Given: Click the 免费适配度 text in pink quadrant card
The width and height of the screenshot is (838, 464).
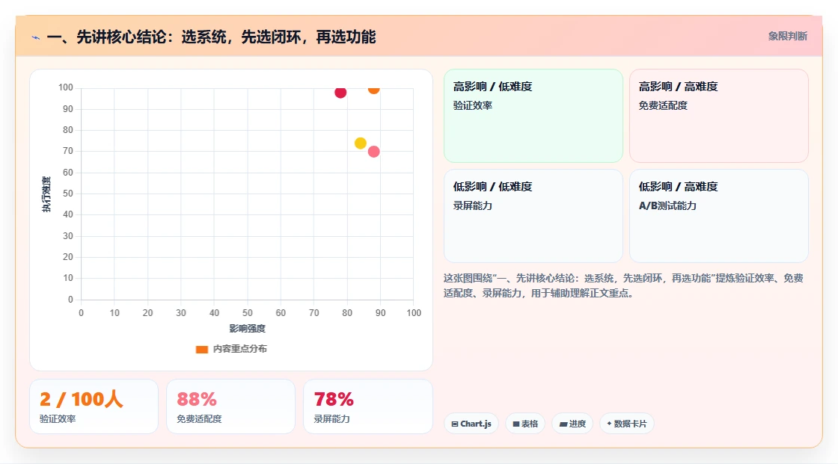Looking at the screenshot, I should (663, 105).
